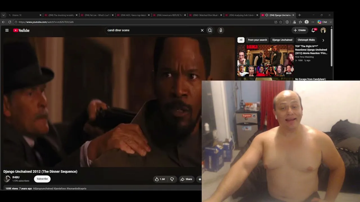Viewport: 360px width, 202px height.
Task: Open browser extensions puzzle icon
Action: [x=287, y=22]
